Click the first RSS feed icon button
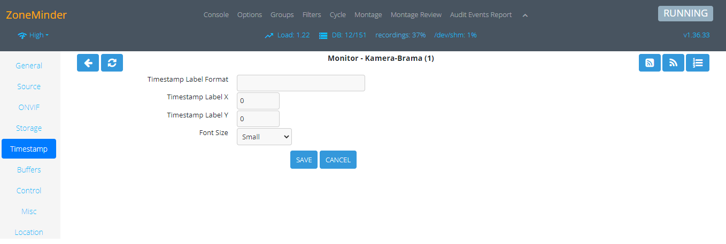 click(x=650, y=62)
